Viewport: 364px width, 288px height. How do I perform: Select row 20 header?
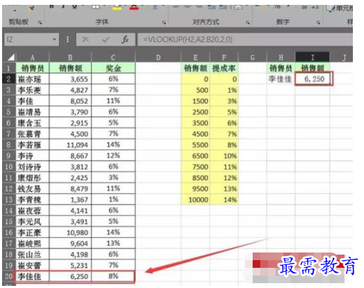9,276
